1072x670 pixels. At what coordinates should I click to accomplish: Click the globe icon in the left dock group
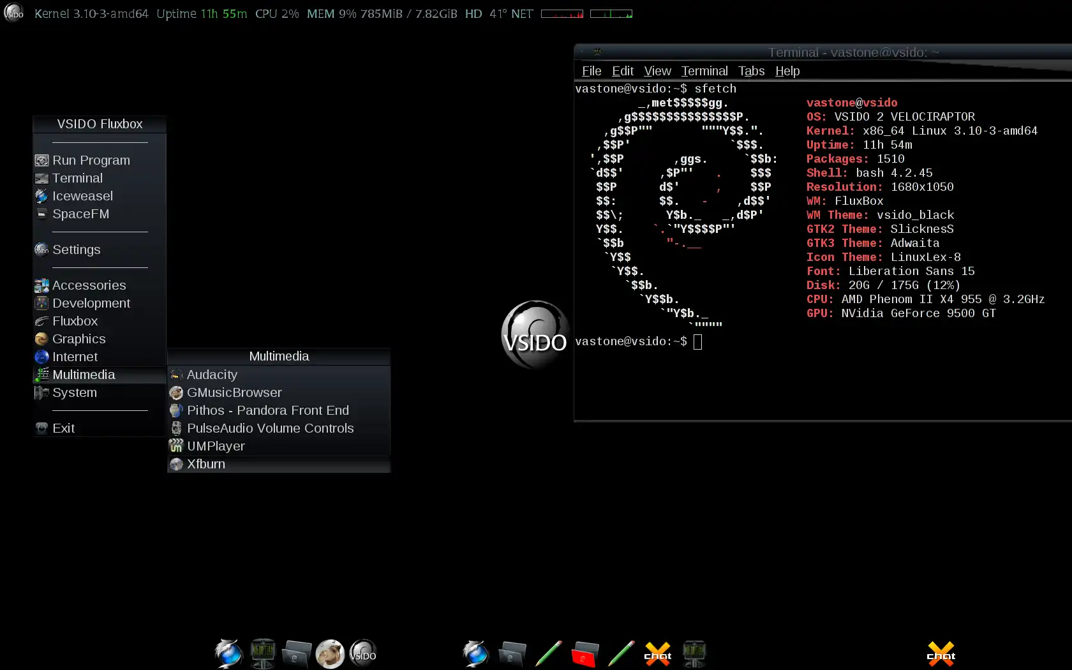(228, 653)
